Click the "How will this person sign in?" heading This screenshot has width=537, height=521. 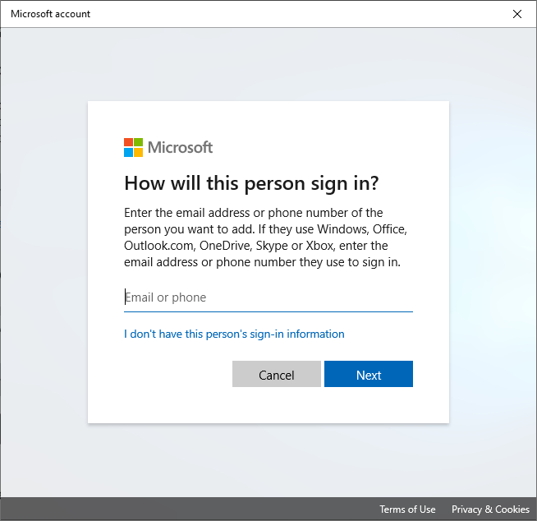[x=251, y=182]
